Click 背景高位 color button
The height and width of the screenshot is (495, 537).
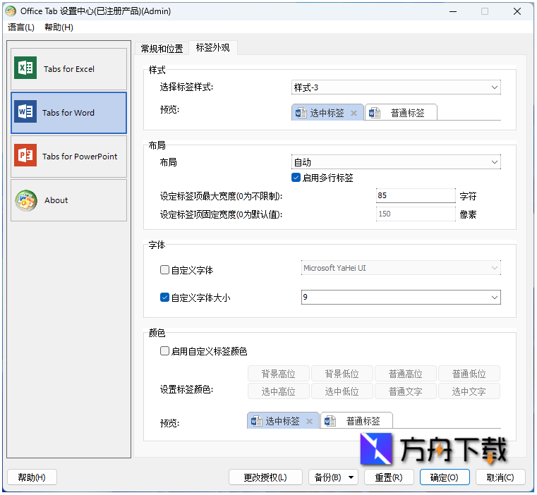tap(279, 374)
